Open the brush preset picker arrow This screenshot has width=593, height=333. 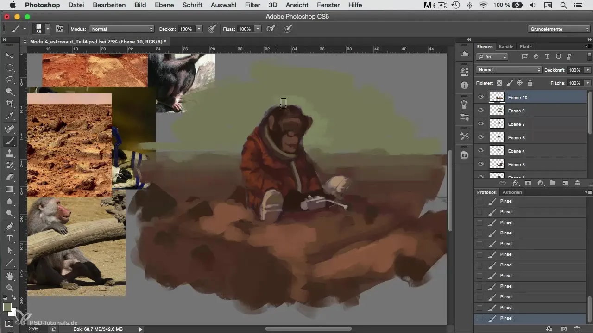(x=48, y=29)
